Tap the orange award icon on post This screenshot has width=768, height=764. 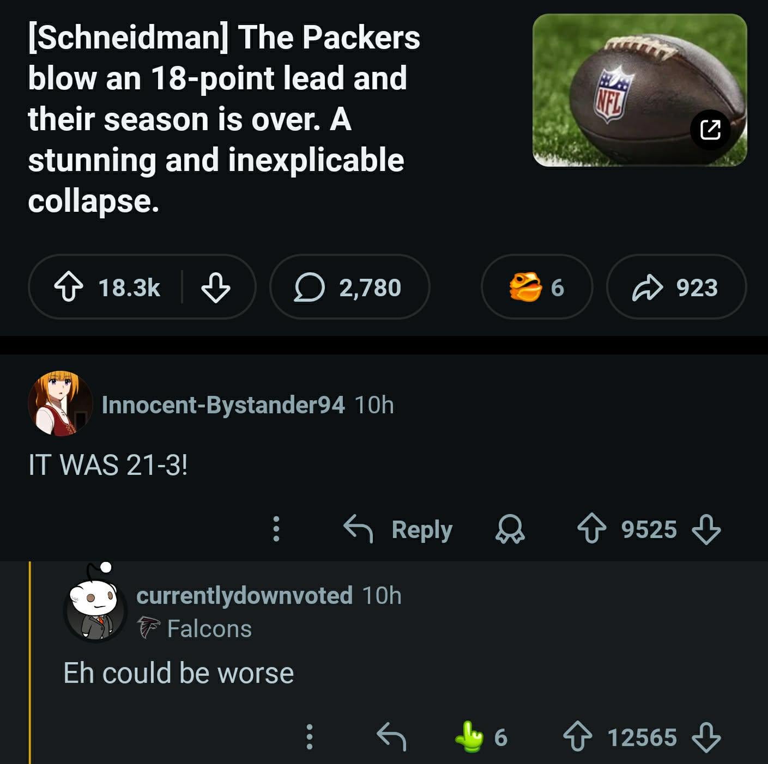click(x=525, y=288)
